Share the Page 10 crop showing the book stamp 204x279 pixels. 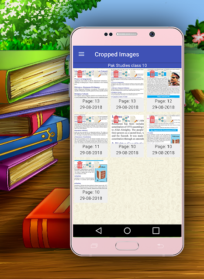pos(89,165)
